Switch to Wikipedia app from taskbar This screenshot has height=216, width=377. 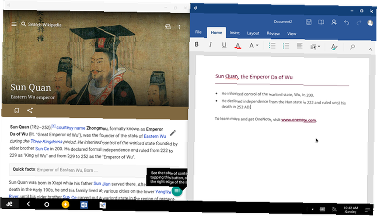pos(103,205)
